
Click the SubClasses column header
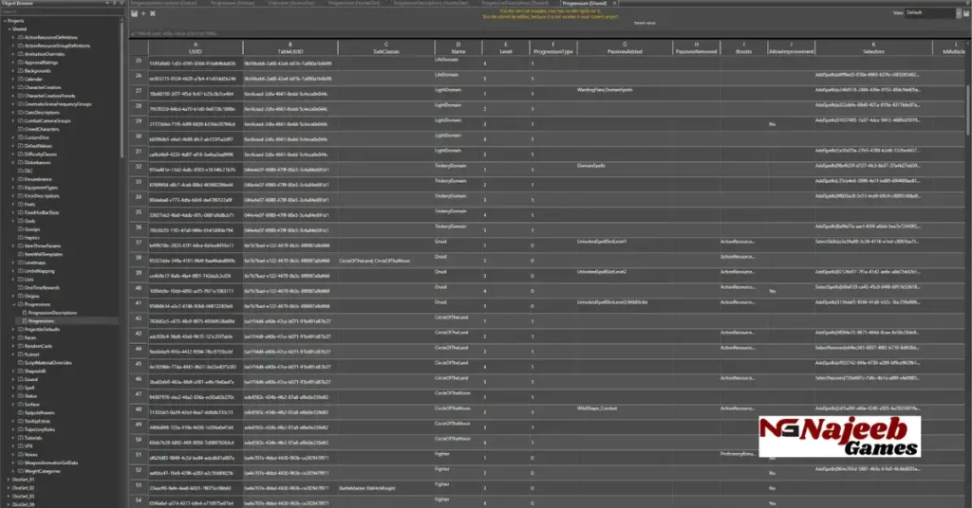tap(385, 45)
